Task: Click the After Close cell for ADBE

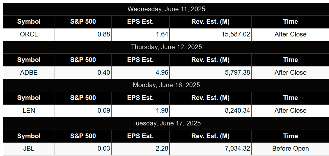Action: (290, 73)
